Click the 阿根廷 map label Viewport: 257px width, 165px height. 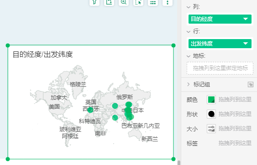point(70,136)
